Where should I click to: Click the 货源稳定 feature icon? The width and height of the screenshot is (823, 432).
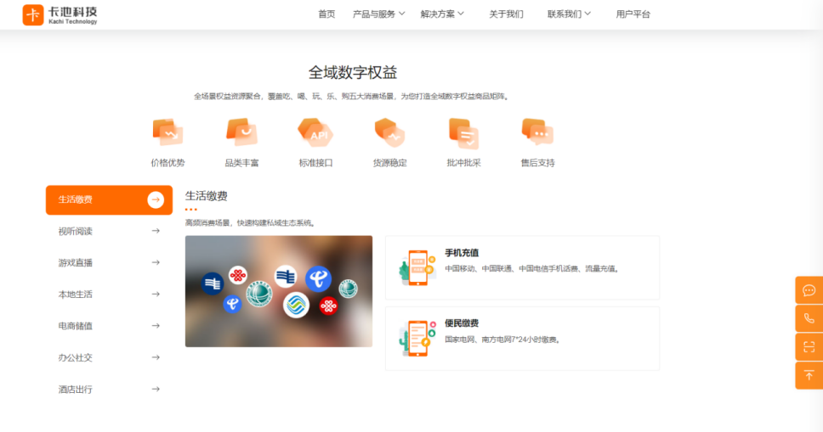point(389,132)
